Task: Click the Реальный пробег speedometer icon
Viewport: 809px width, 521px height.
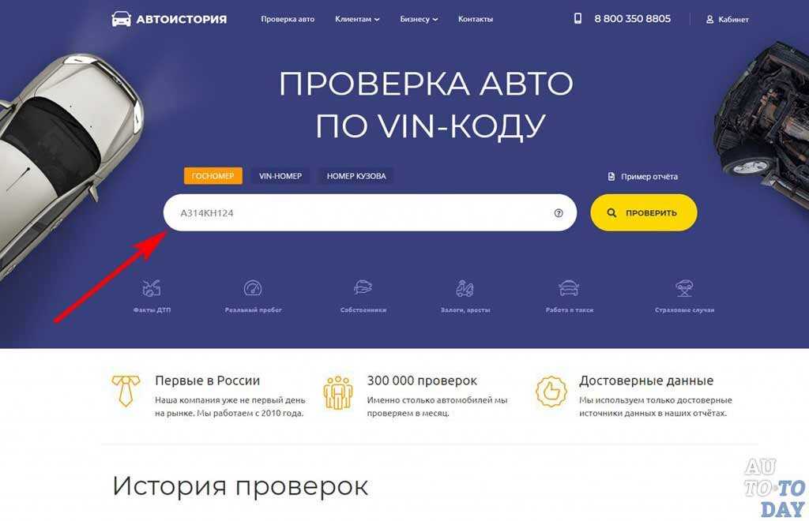Action: tap(253, 288)
